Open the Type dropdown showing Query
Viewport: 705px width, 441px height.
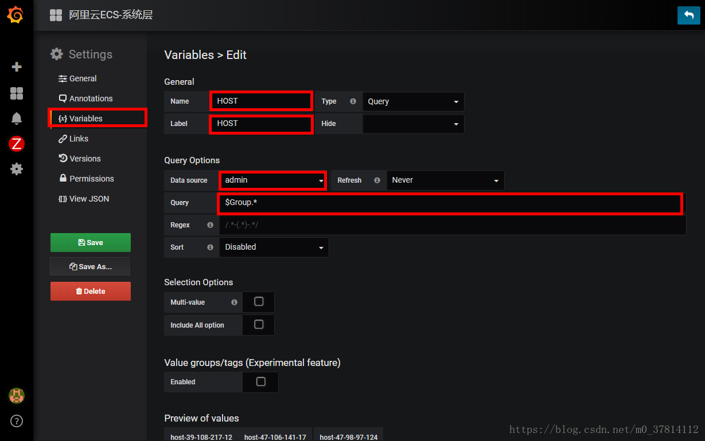point(413,101)
